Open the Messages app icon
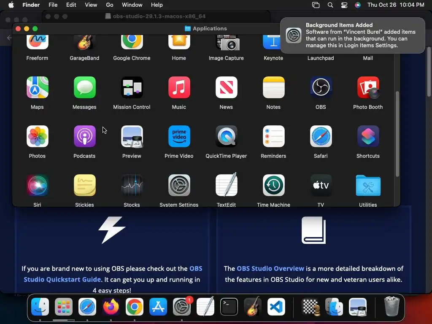Image resolution: width=432 pixels, height=324 pixels. [x=84, y=87]
